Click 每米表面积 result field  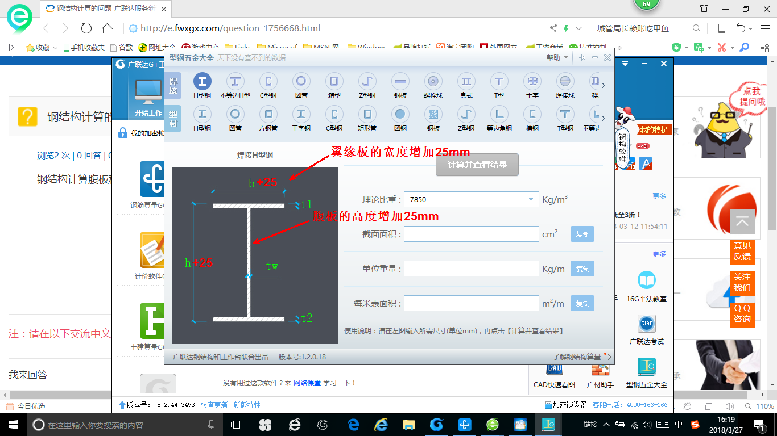[x=471, y=303]
